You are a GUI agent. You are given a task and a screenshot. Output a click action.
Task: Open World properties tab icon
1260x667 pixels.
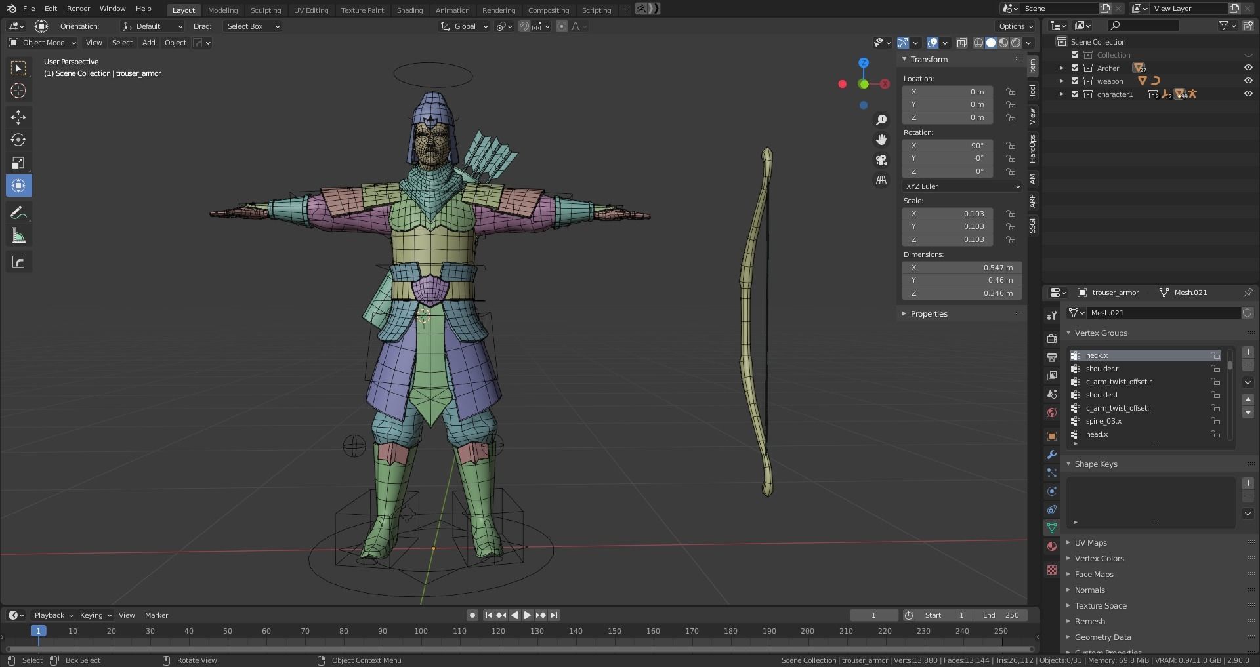click(1052, 413)
